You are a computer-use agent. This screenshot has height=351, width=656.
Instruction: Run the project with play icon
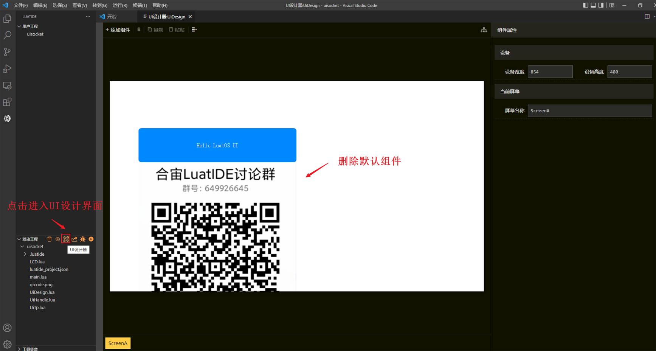(91, 239)
